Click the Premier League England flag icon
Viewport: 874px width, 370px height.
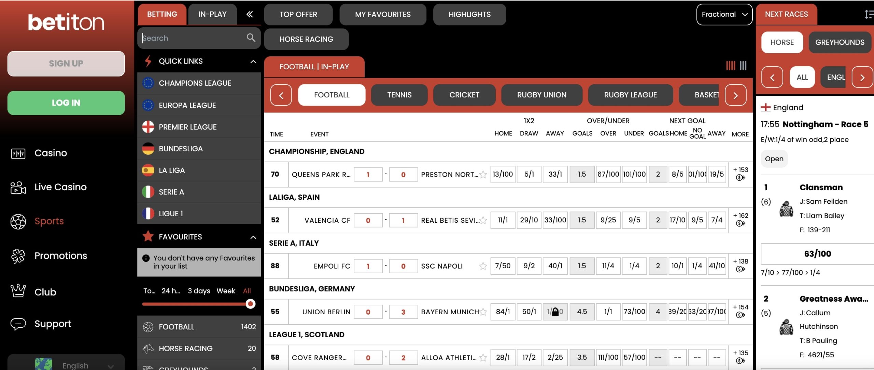[148, 127]
